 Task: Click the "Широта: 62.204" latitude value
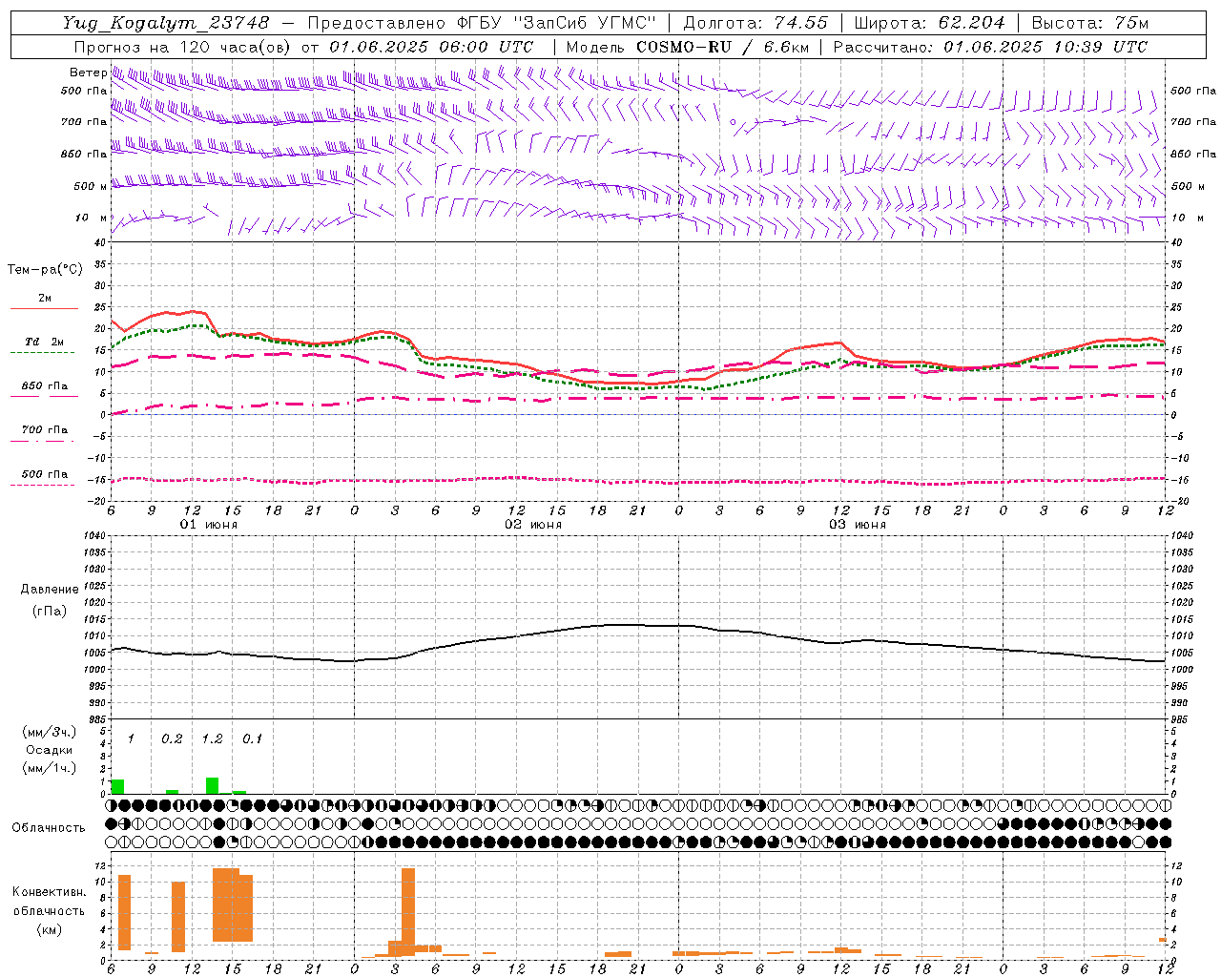pos(929,23)
